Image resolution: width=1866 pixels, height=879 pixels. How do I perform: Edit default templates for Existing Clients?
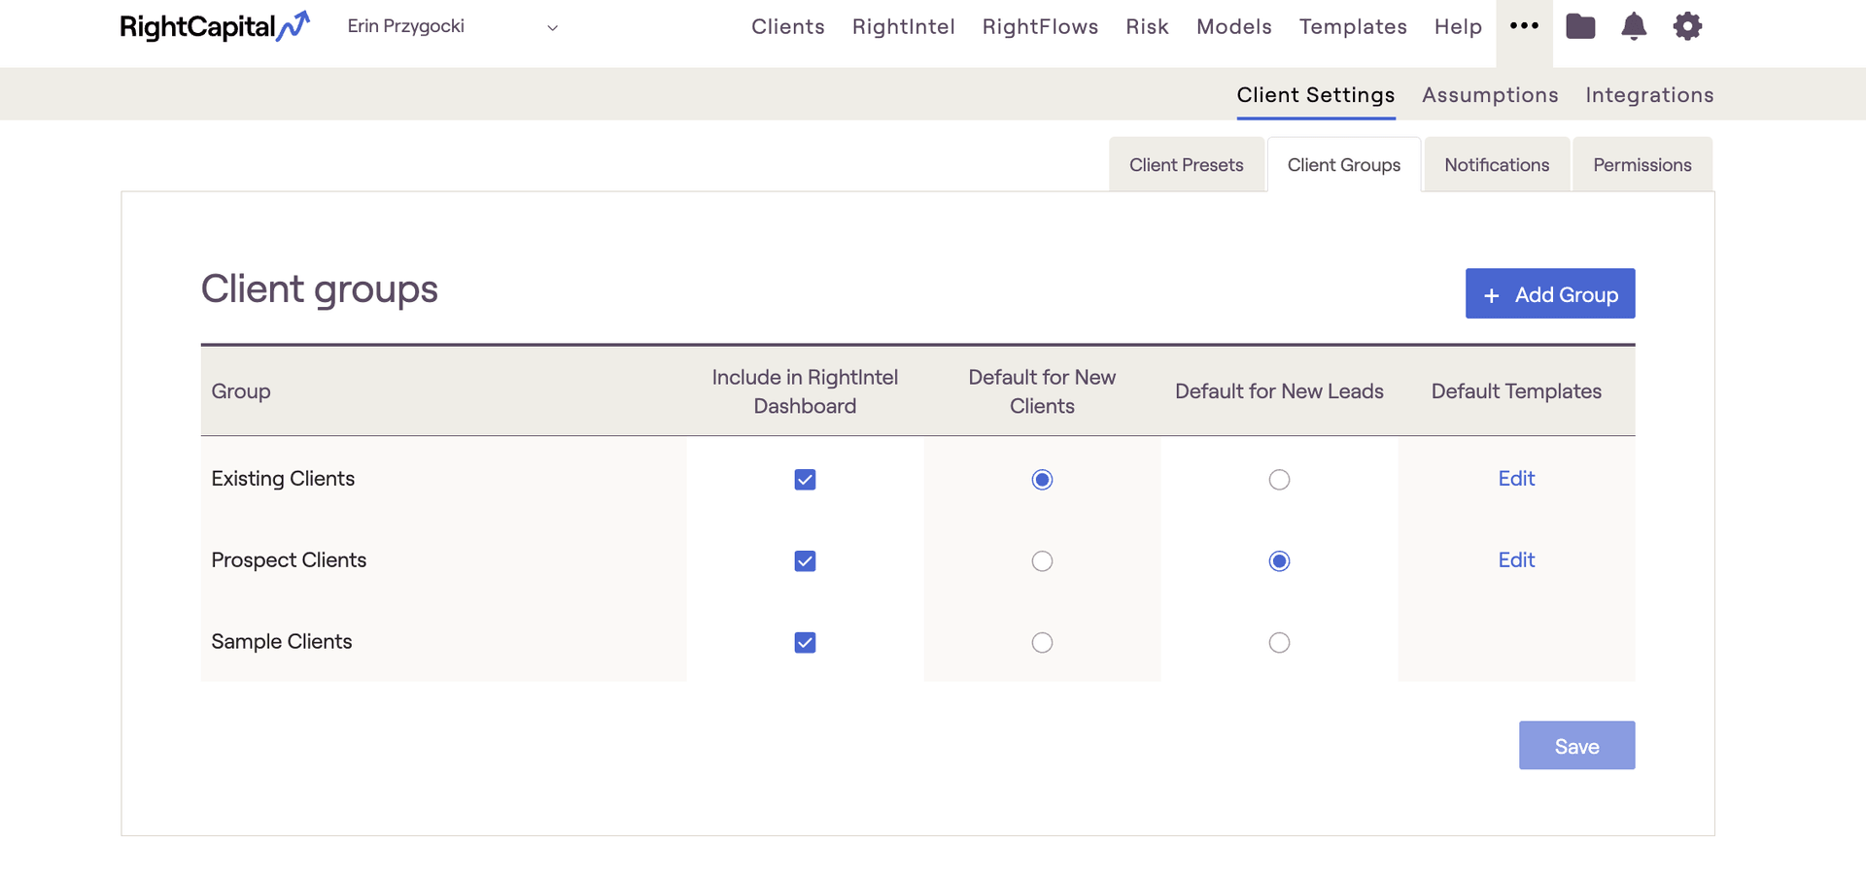point(1516,479)
